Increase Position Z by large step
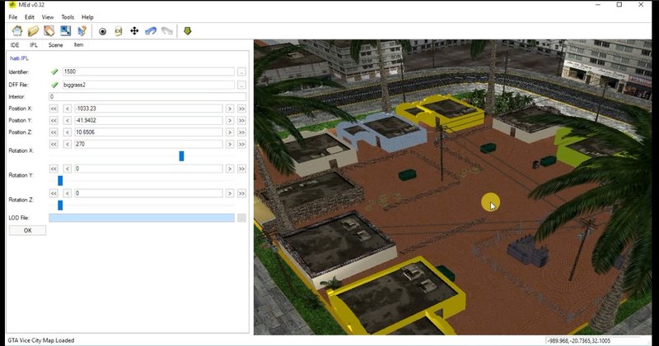Image resolution: width=659 pixels, height=346 pixels. [x=241, y=132]
